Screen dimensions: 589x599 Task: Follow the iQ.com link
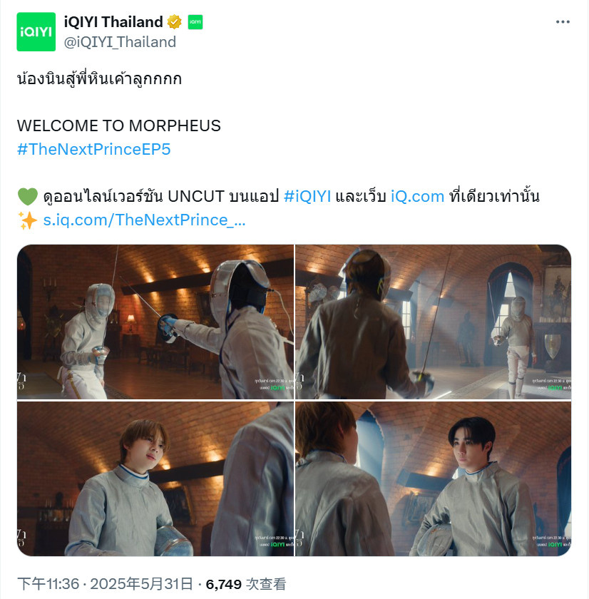click(x=417, y=196)
